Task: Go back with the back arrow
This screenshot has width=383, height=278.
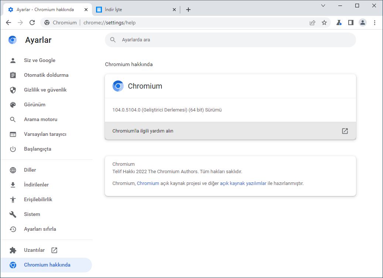Action: pos(8,23)
